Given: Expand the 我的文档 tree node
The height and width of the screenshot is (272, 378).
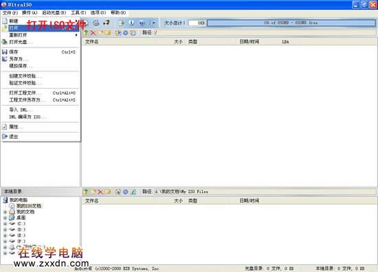Looking at the screenshot, I should point(5,212).
